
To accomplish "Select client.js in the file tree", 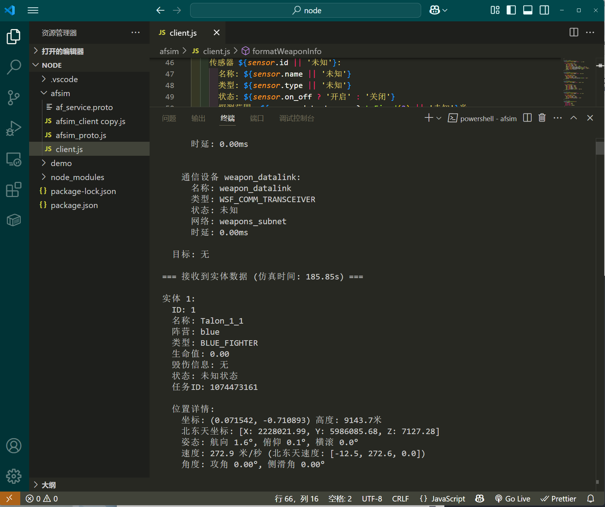I will [x=89, y=149].
